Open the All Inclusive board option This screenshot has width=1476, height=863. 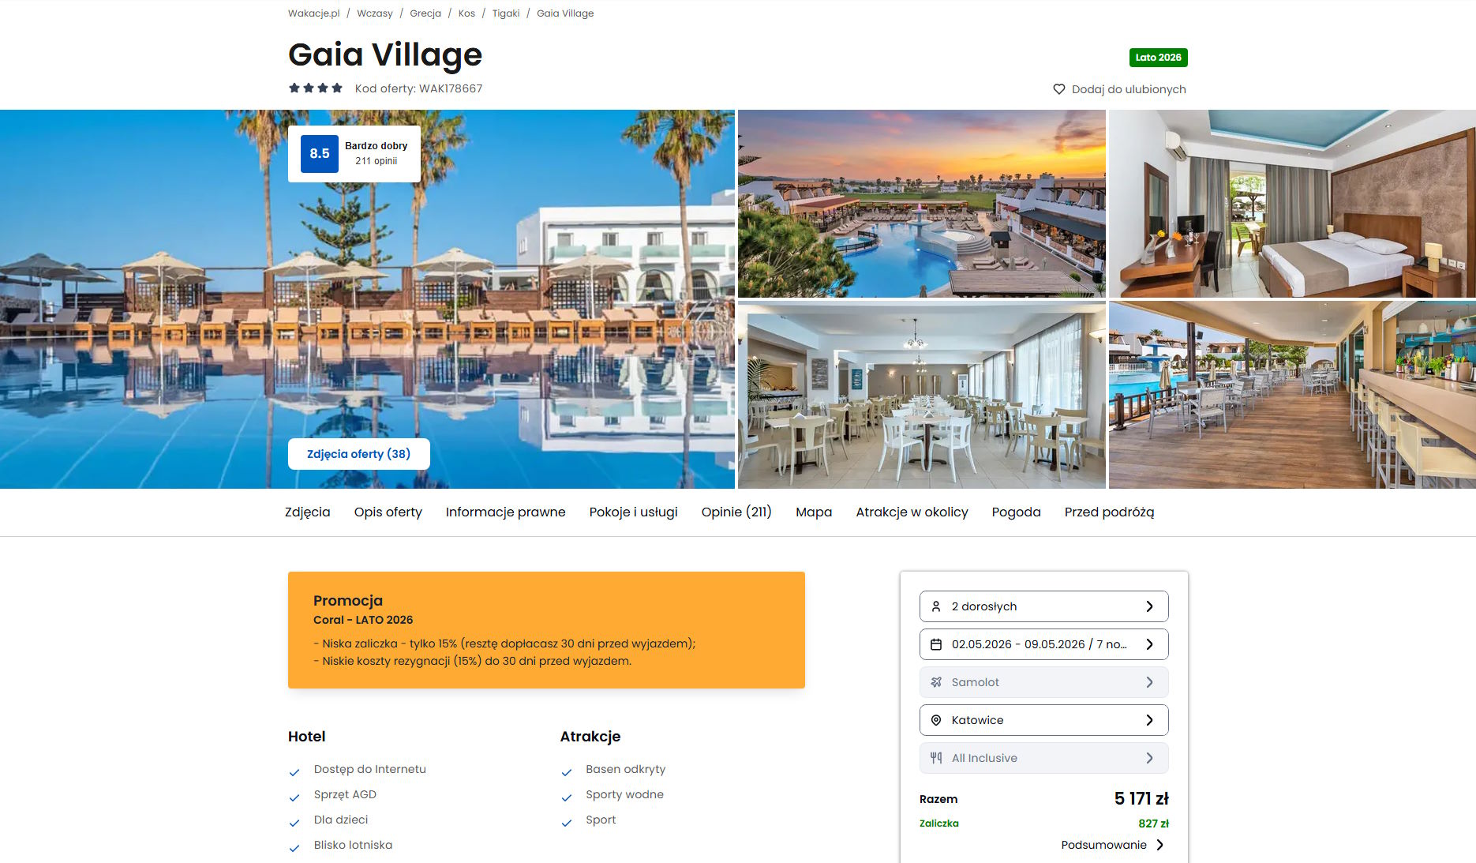(1043, 758)
